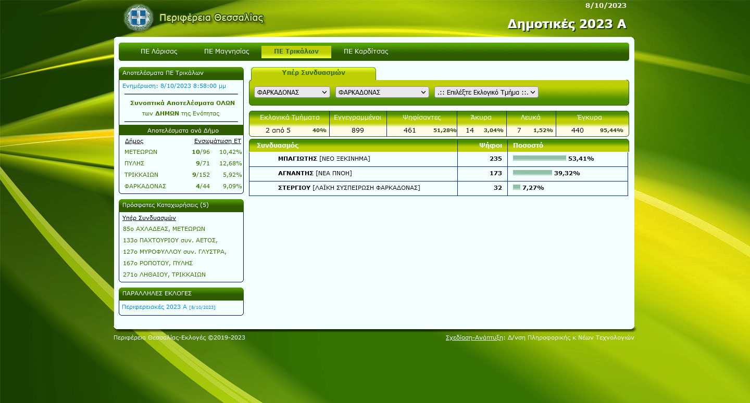Click the Περιφέρεια Θεσσαλίας-Εκλογές ©2019-2023 footer text
750x403 pixels.
point(179,337)
